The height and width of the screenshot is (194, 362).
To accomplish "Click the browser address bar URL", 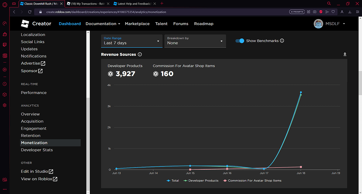I will coord(106,12).
